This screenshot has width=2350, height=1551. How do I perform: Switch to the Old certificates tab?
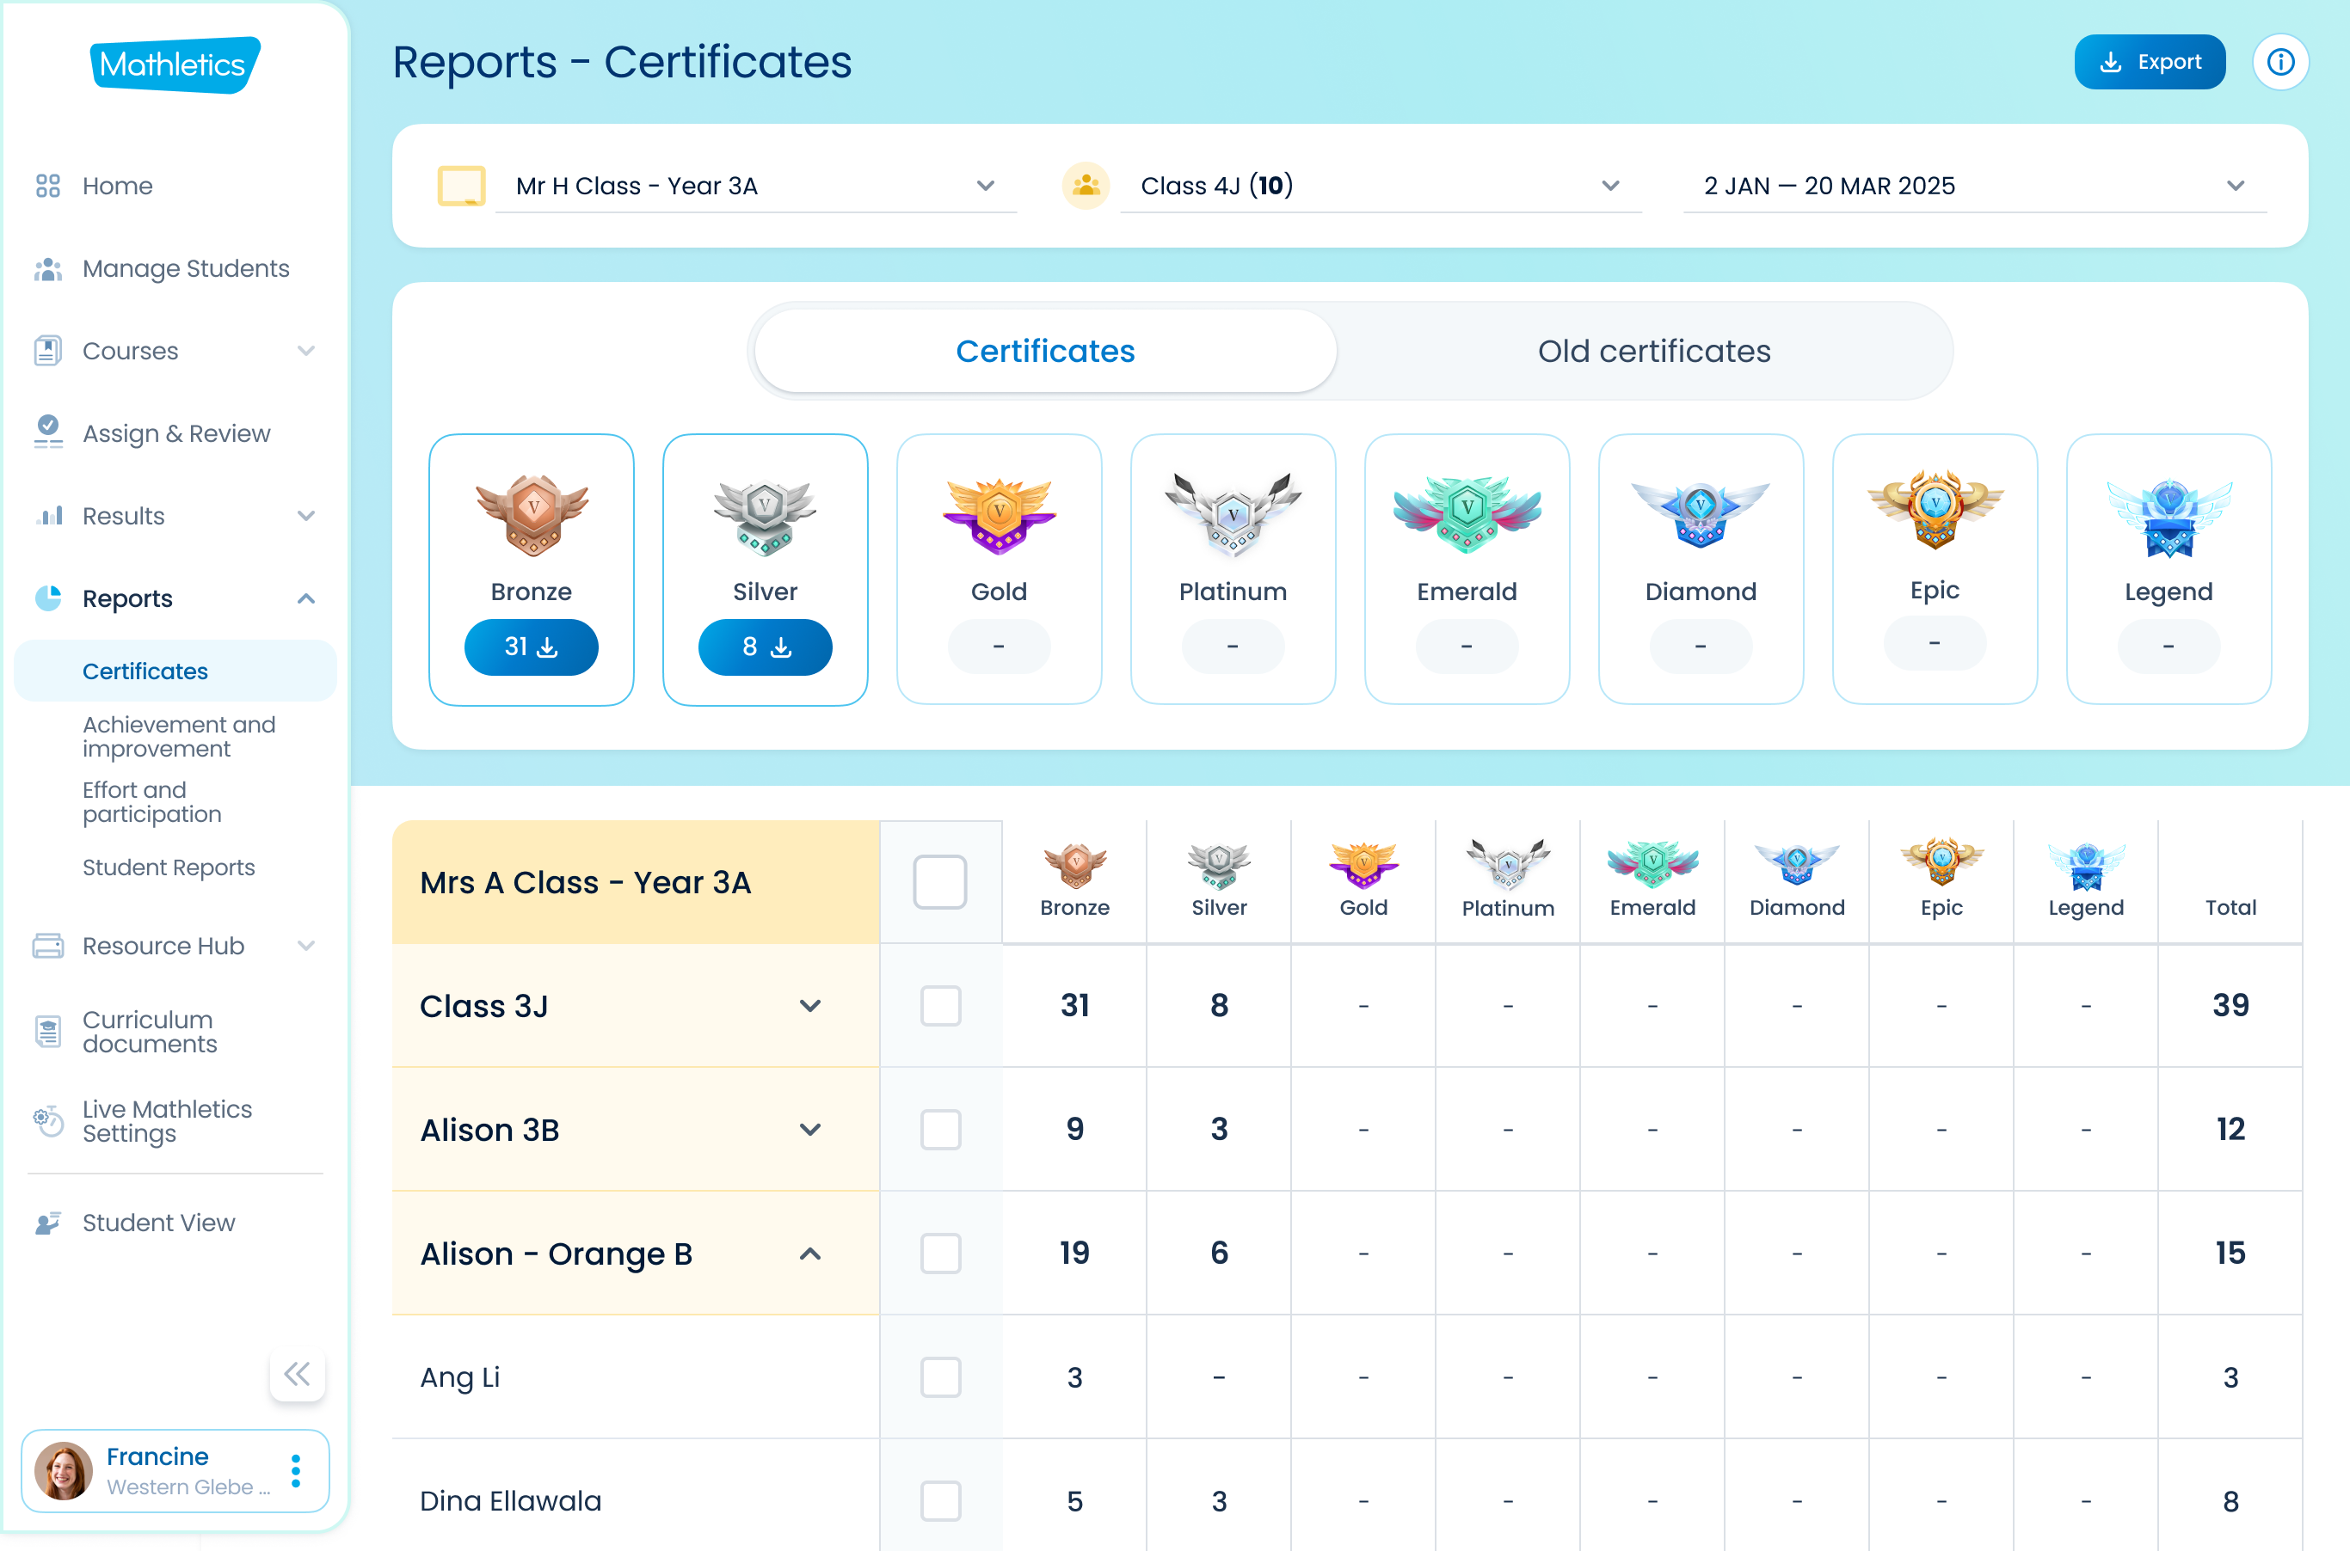click(x=1653, y=351)
